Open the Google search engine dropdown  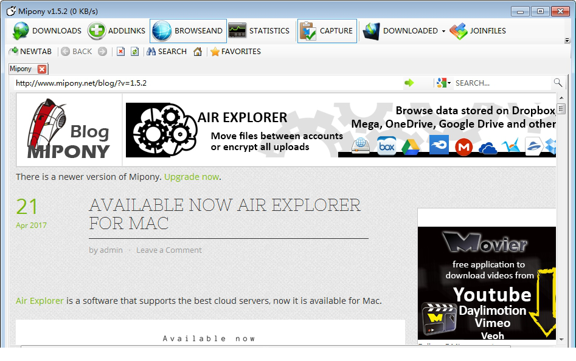(443, 83)
